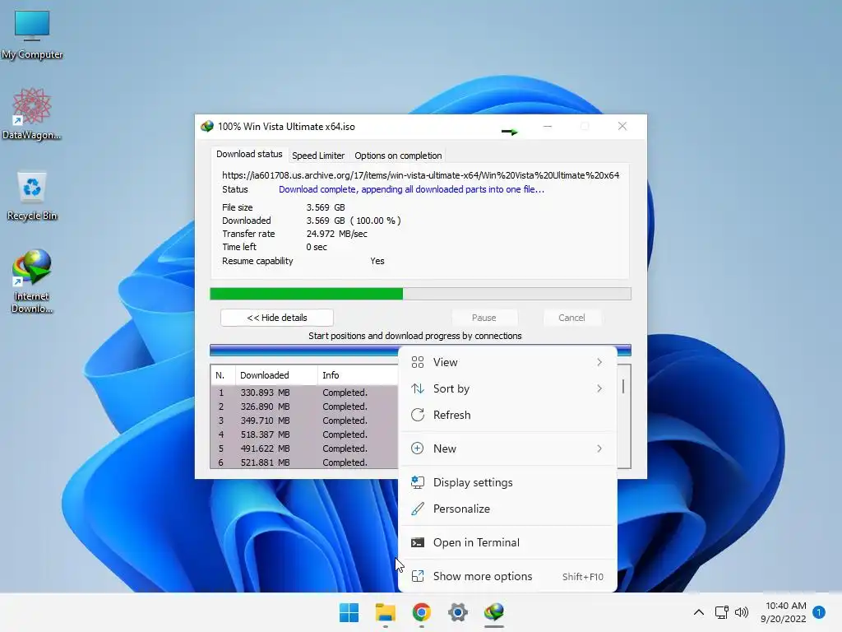This screenshot has height=632, width=842.
Task: Select connection row 518.387 MB
Action: (x=304, y=434)
